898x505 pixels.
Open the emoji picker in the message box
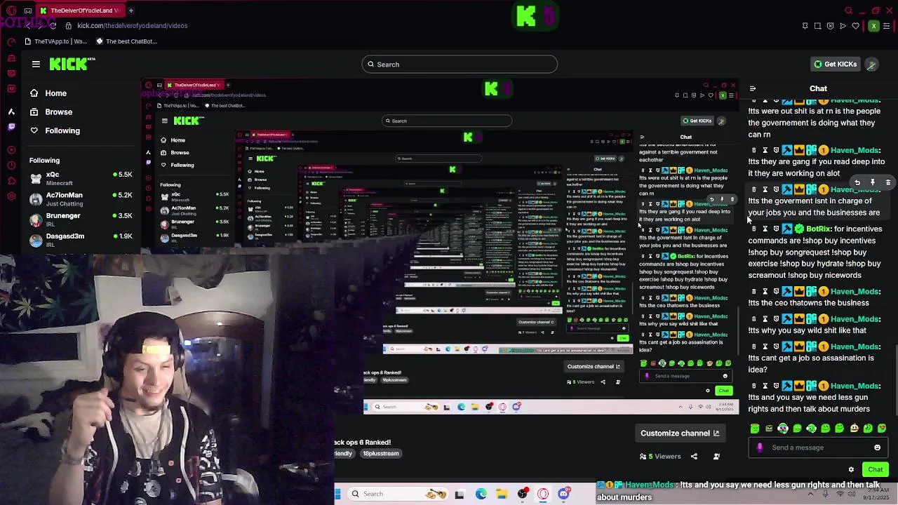[877, 447]
